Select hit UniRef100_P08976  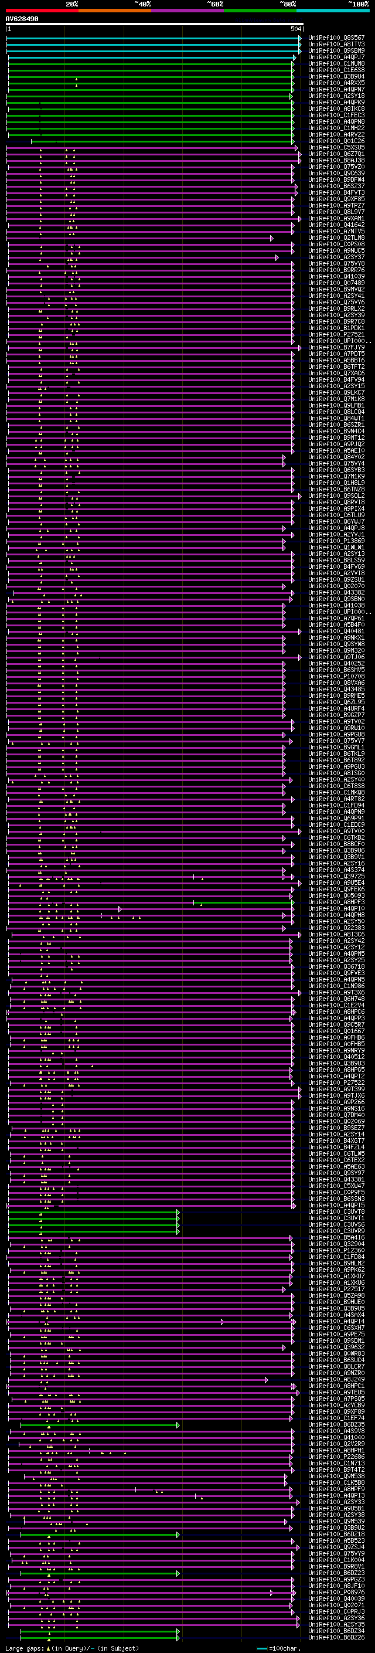(336, 1593)
